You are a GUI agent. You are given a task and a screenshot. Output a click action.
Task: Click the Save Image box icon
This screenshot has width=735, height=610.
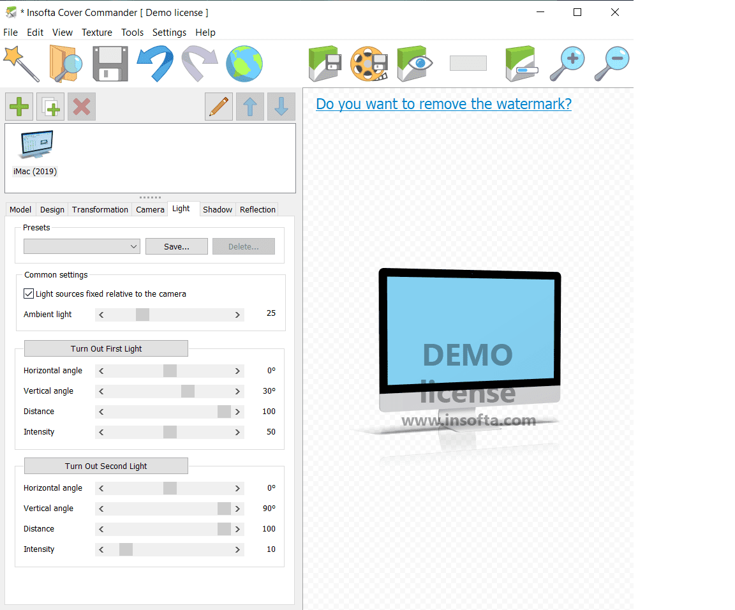coord(325,63)
